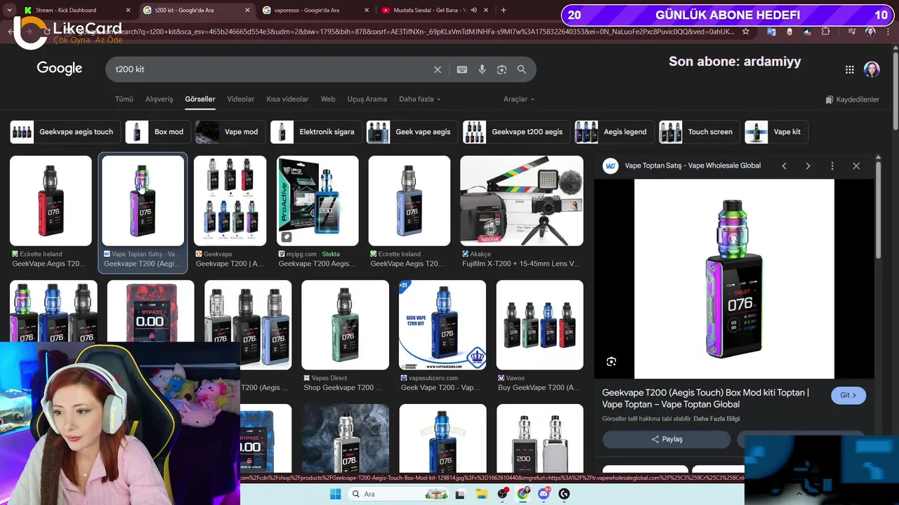Open the myipg.com Stokta product thumbnail
The width and height of the screenshot is (899, 505).
(317, 201)
